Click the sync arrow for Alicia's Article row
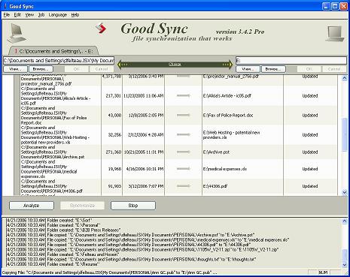This screenshot has height=277, width=350. [x=184, y=95]
